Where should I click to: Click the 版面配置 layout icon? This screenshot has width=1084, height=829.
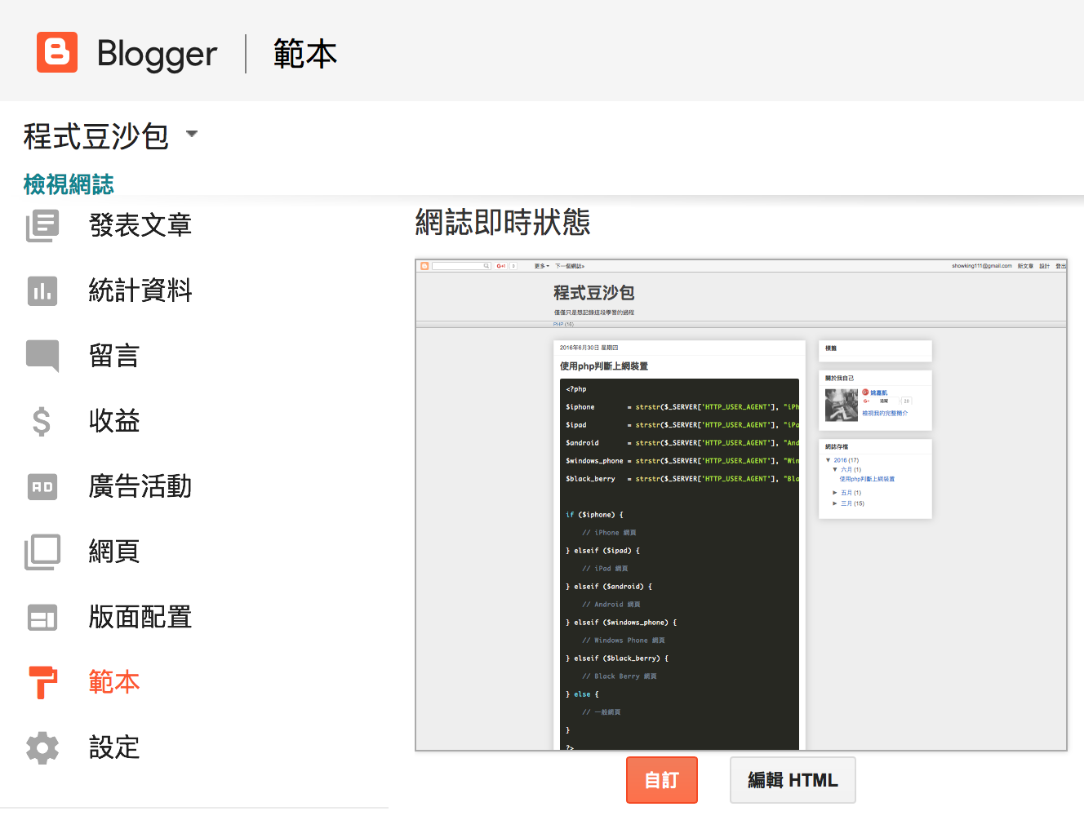click(42, 618)
